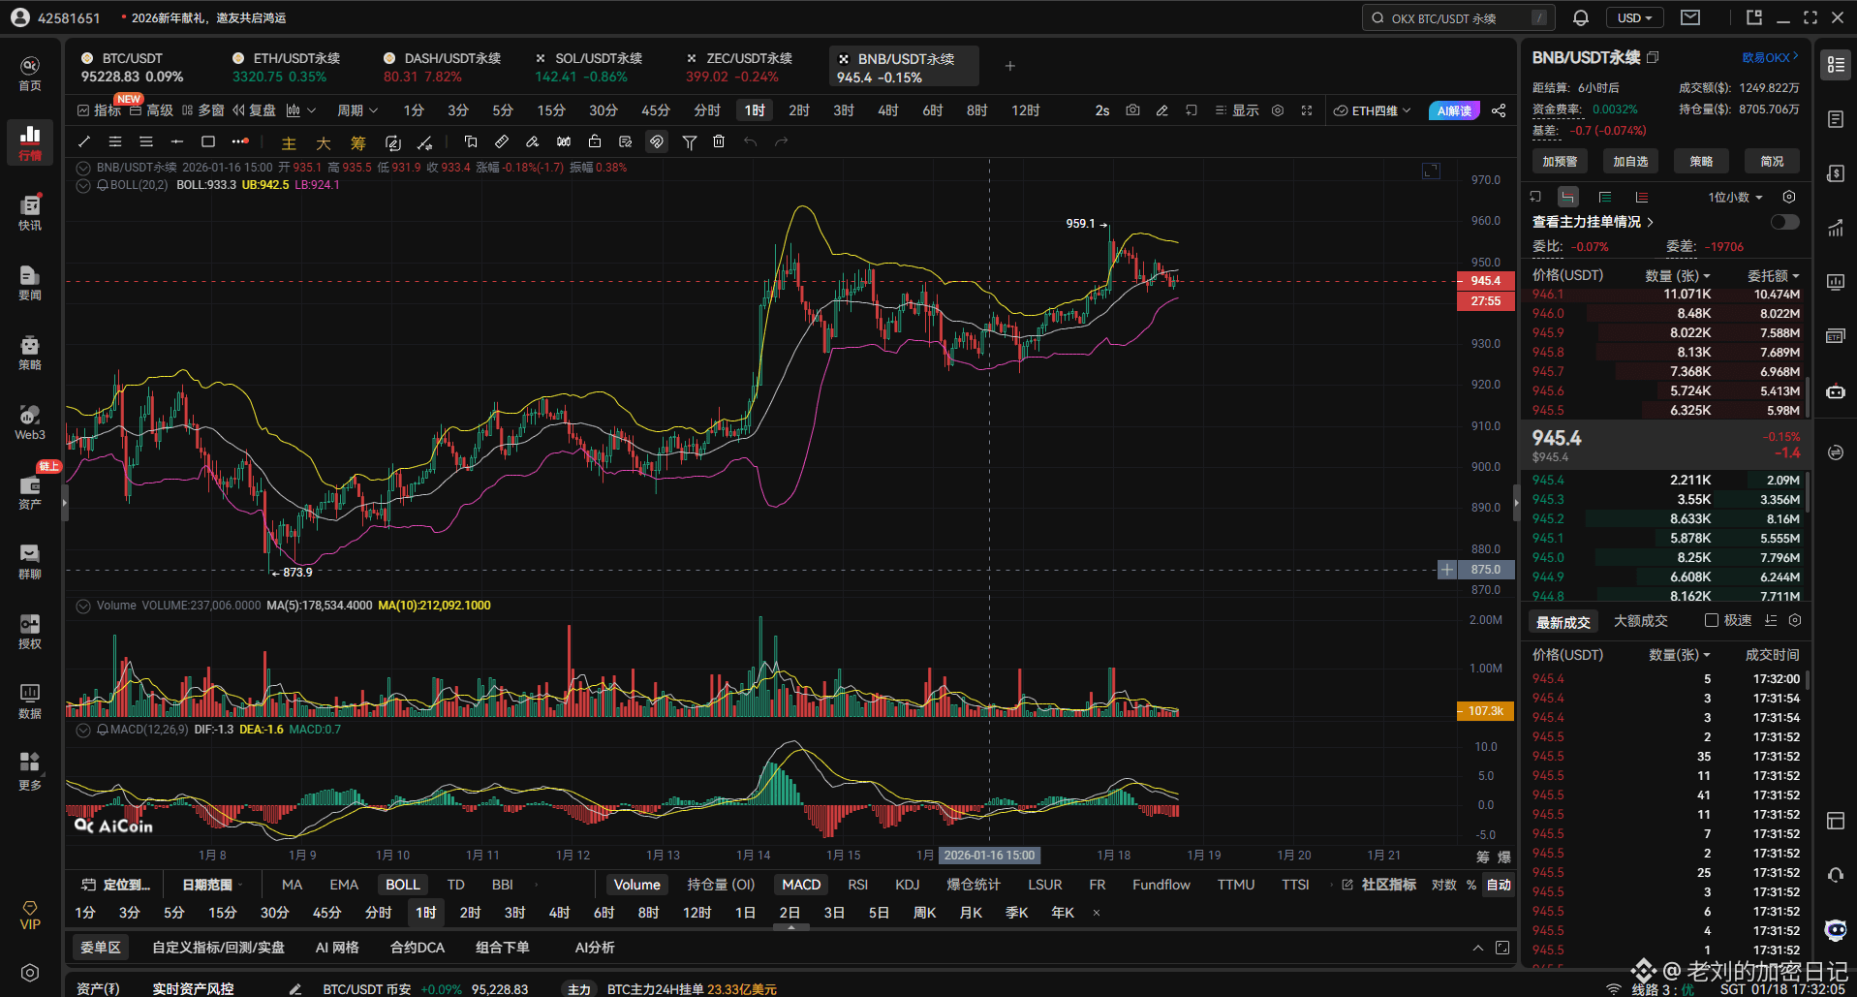Toggle the Volume indicator
This screenshot has width=1857, height=997.
636,885
